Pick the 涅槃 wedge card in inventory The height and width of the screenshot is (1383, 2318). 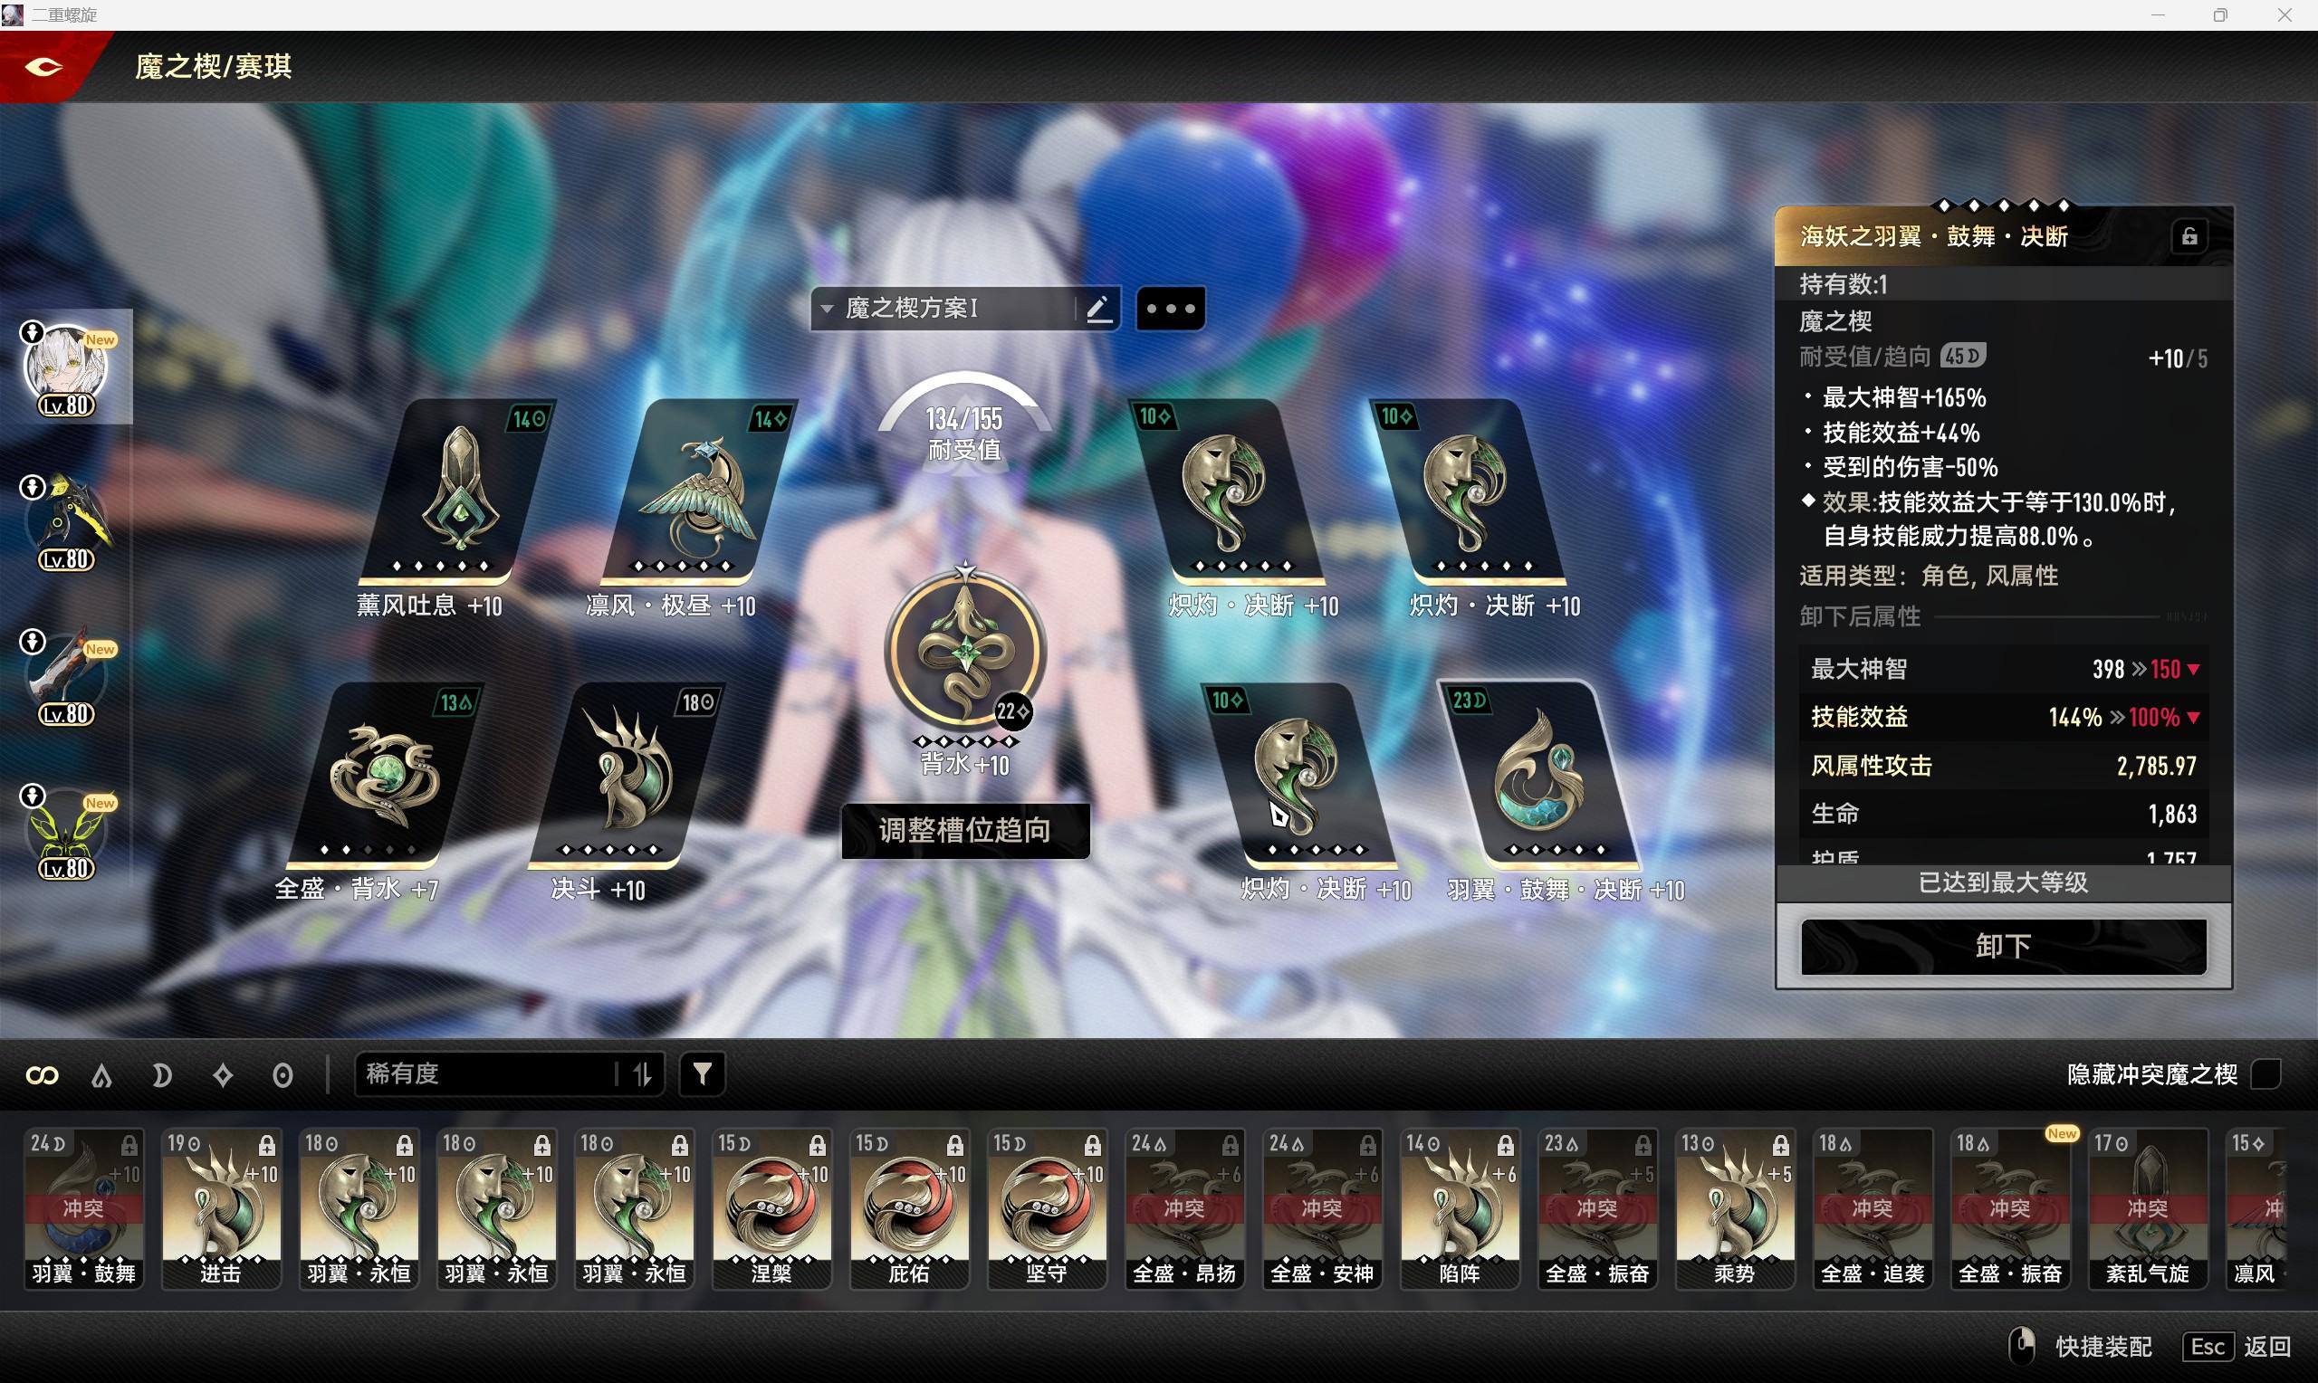(x=771, y=1208)
